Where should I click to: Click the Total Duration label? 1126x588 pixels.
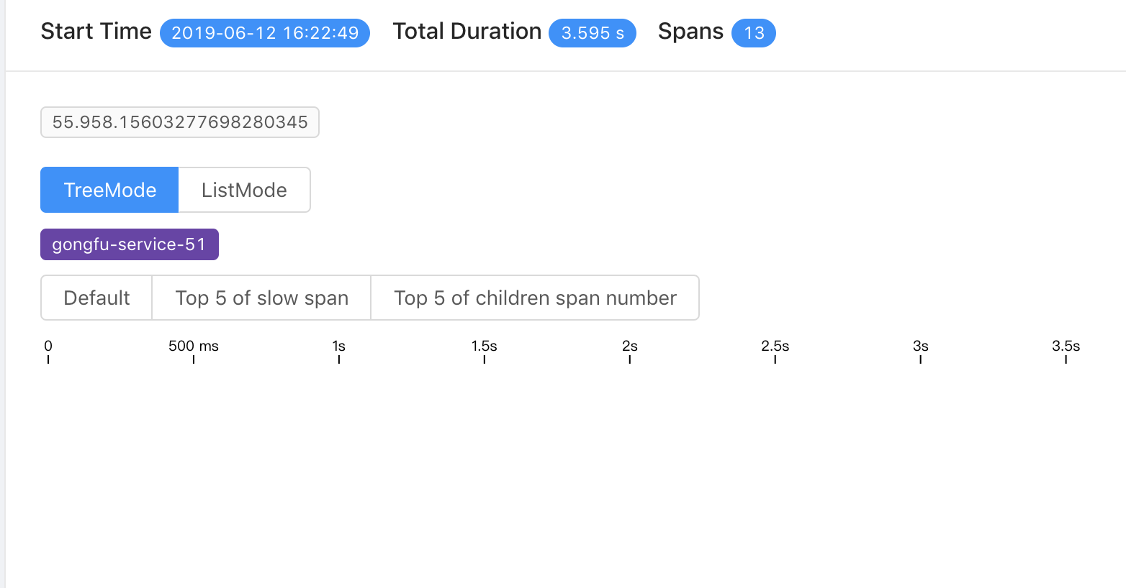[x=467, y=31]
